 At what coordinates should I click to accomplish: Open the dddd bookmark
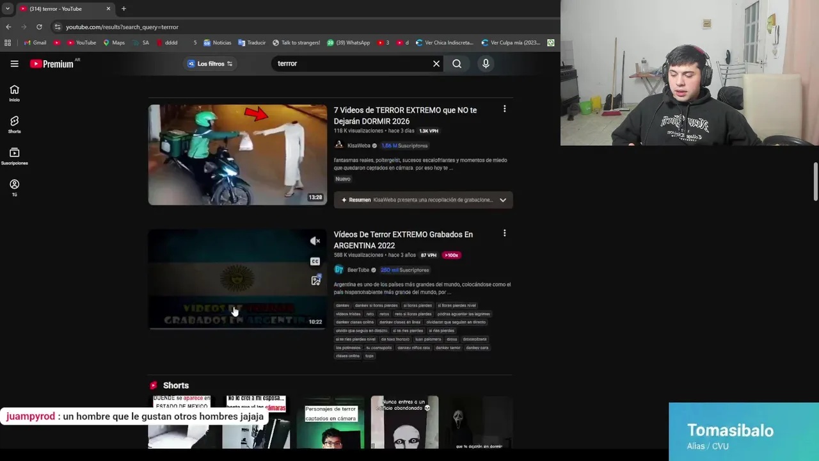pos(166,43)
